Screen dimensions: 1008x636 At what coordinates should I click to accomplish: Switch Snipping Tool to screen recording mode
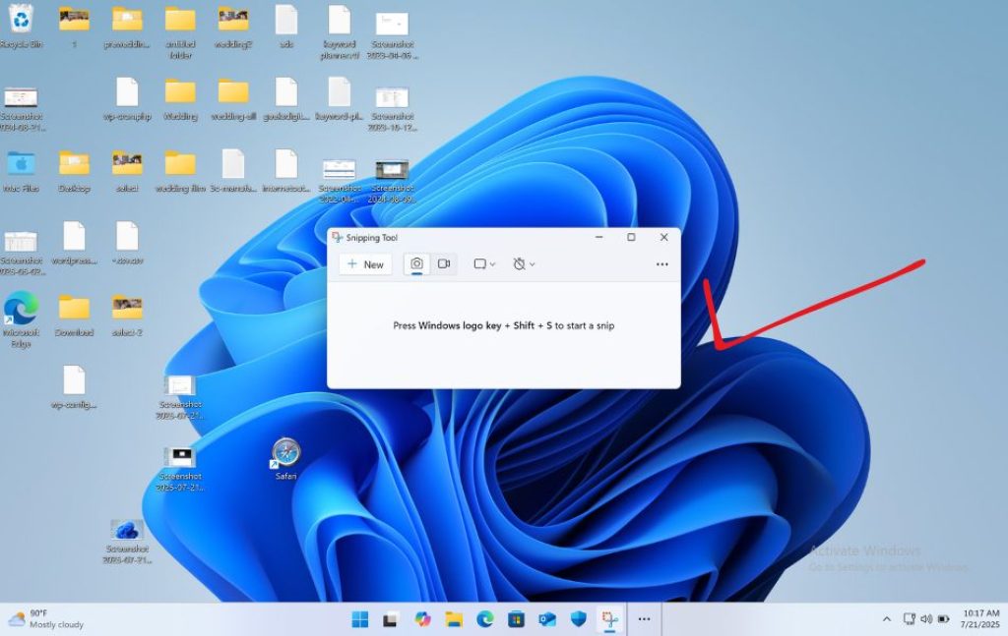[x=444, y=264]
